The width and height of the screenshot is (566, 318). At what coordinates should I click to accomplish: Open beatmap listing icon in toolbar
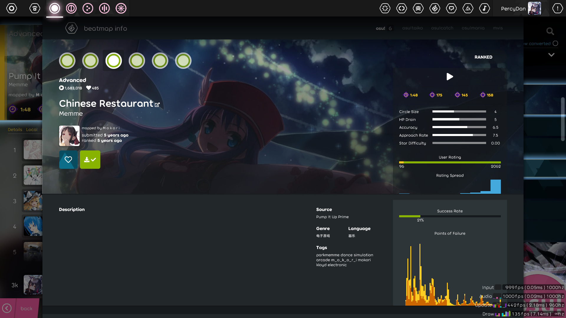435,8
